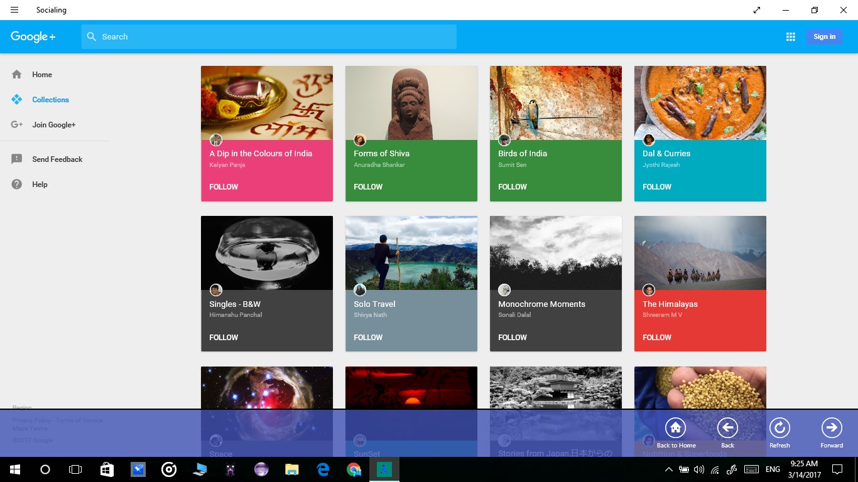Open Send Feedback from the sidebar
Screen dimensions: 858x482
click(x=57, y=159)
